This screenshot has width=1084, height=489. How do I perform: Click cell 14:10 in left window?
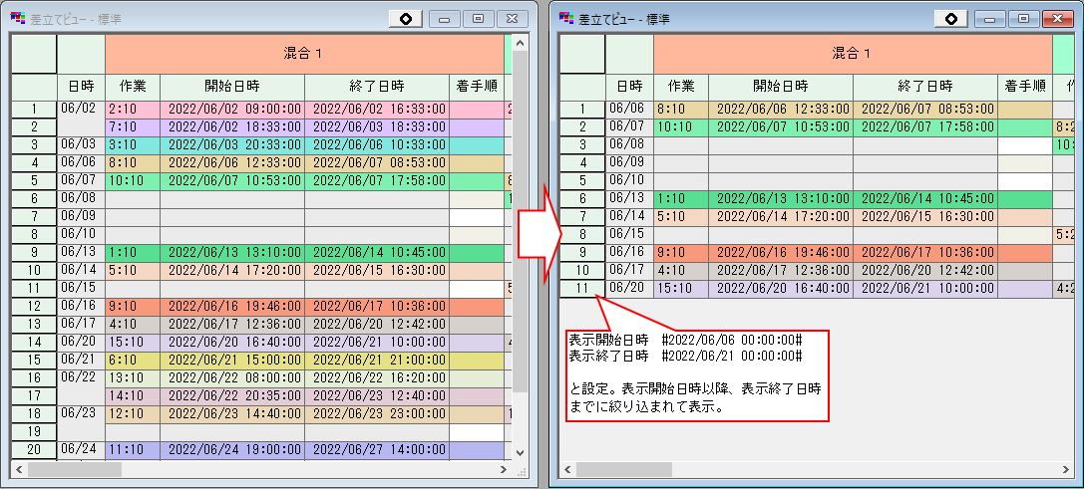133,397
